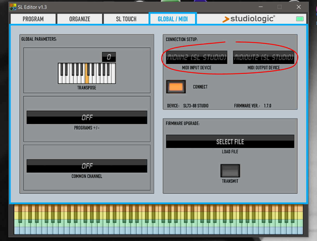The image size is (317, 241).
Task: Click the green connection status indicator
Action: (x=300, y=19)
